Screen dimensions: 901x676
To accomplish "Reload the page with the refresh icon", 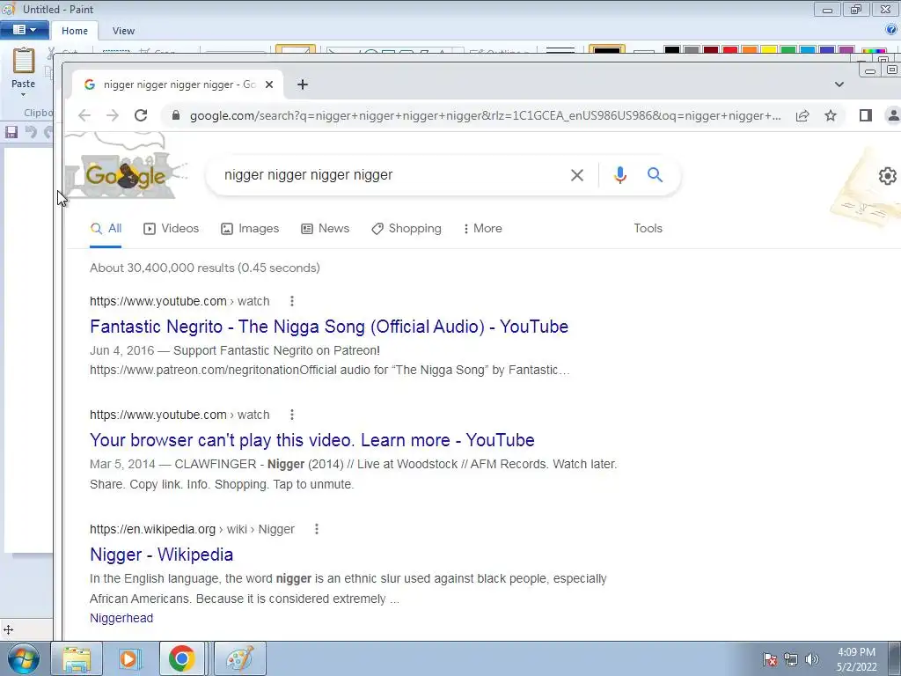I will point(141,115).
